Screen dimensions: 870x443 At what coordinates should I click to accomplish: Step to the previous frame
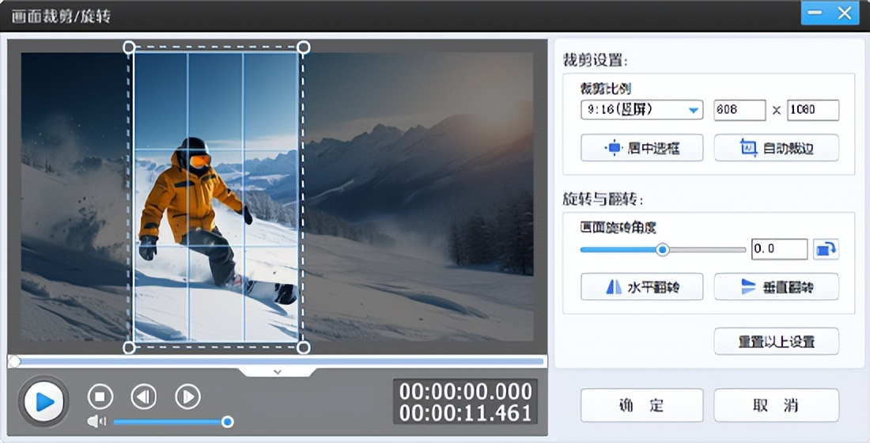143,396
